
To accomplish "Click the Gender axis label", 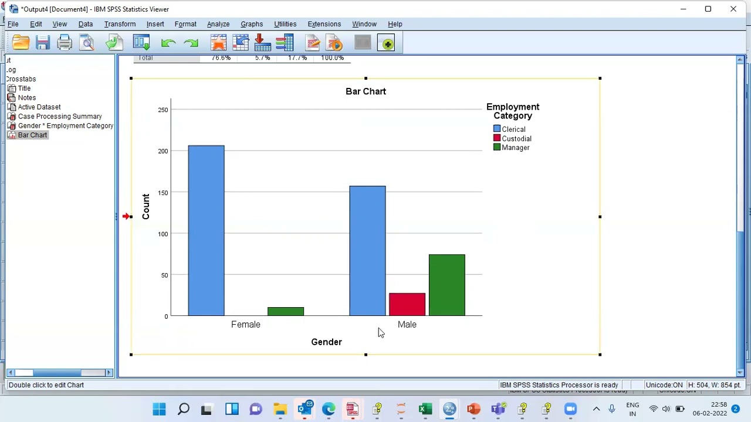I will 326,342.
